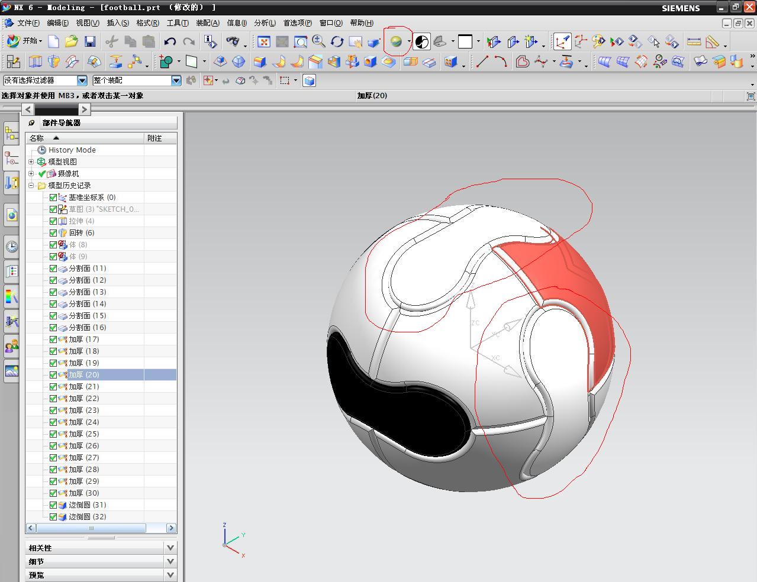Open the 编辑(E) menu

click(x=57, y=23)
